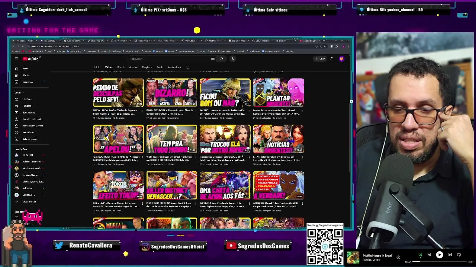Open the YouTube hamburger guide menu

pos(16,59)
